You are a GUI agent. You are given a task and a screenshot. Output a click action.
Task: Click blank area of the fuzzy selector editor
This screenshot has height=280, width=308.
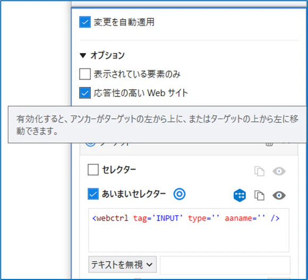[x=189, y=239]
